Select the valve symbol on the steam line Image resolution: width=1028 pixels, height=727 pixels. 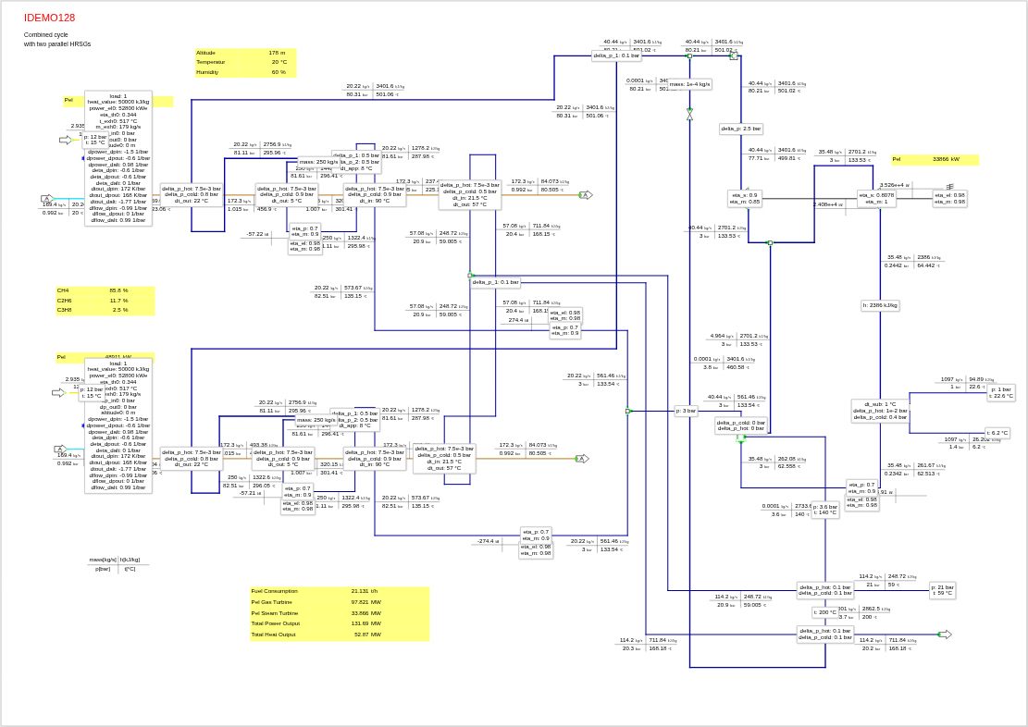[689, 114]
